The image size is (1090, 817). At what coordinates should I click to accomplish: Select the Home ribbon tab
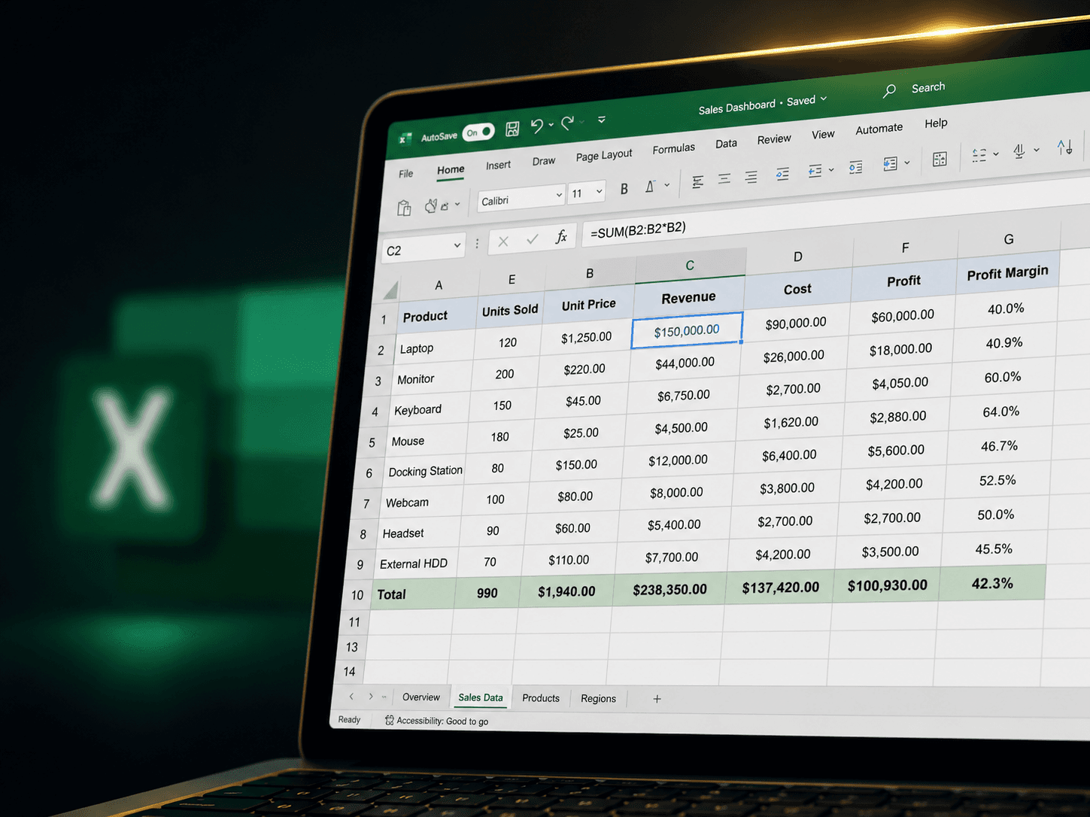[x=451, y=170]
